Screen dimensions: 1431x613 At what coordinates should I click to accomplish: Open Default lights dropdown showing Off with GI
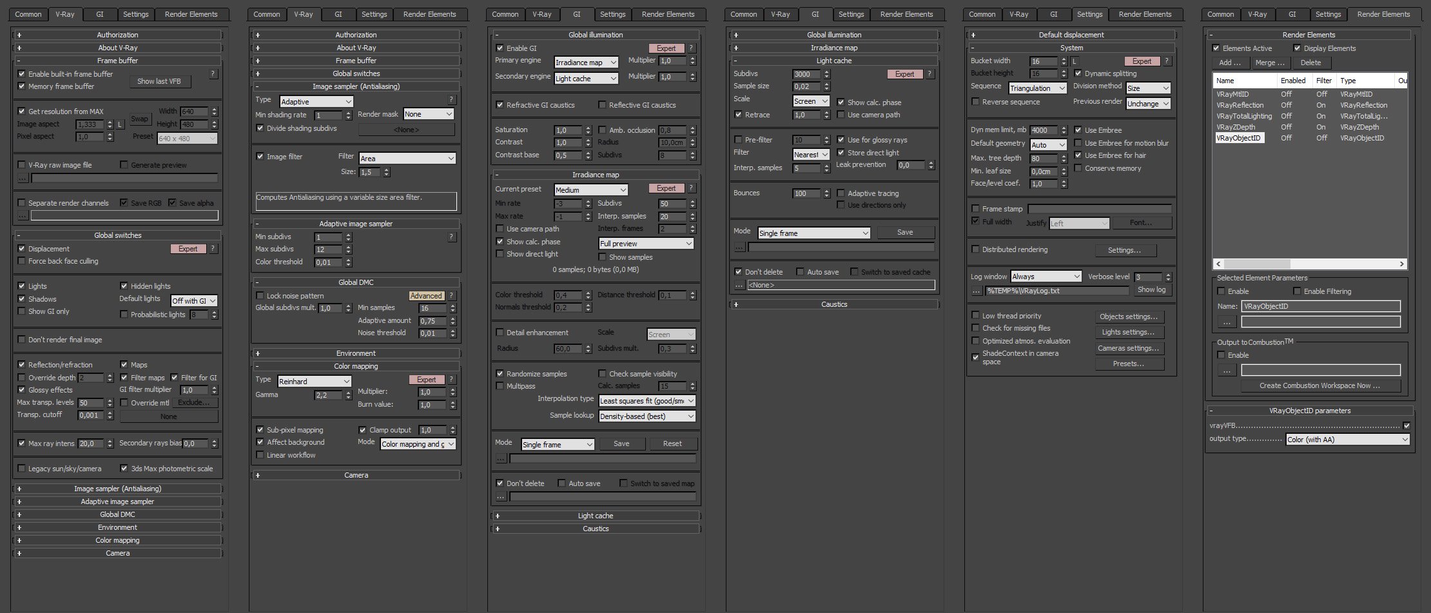pyautogui.click(x=194, y=301)
